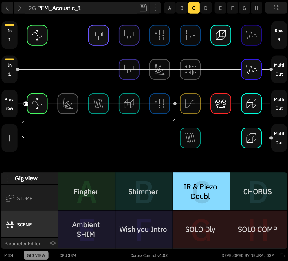Viewport: 288px width, 261px height.
Task: Click the Wish you Intro scene button
Action: point(143,229)
